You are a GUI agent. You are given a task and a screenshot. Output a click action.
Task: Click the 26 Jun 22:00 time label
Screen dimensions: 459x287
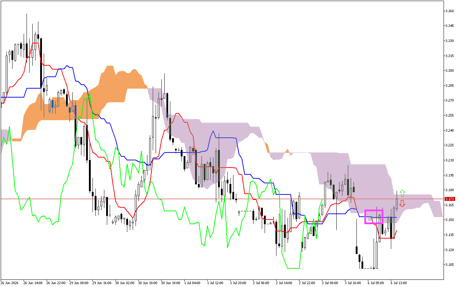pos(56,283)
